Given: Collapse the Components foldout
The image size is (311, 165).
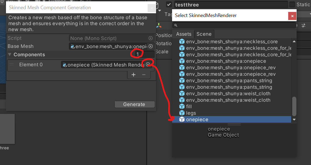Looking at the screenshot, I should pos(9,55).
